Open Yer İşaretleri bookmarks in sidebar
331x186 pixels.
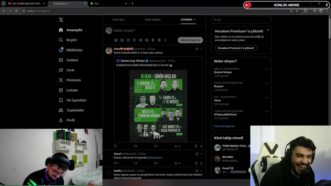pos(73,100)
